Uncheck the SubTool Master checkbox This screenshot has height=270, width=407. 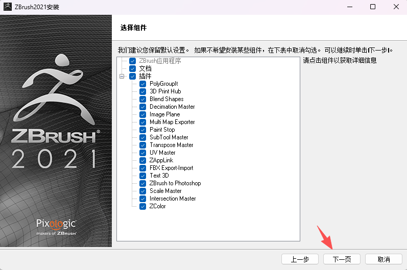[143, 137]
